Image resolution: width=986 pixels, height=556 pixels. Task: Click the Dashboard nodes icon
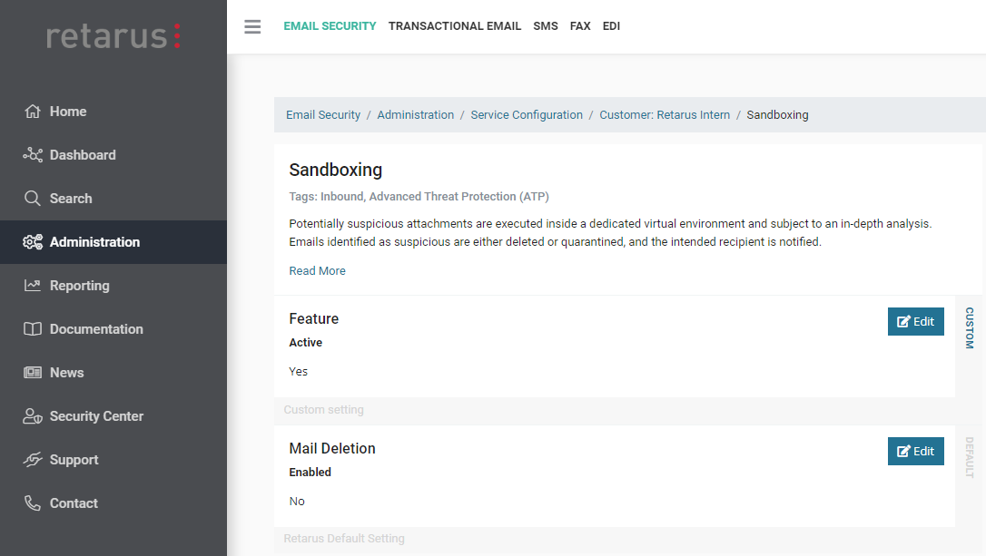pyautogui.click(x=33, y=155)
